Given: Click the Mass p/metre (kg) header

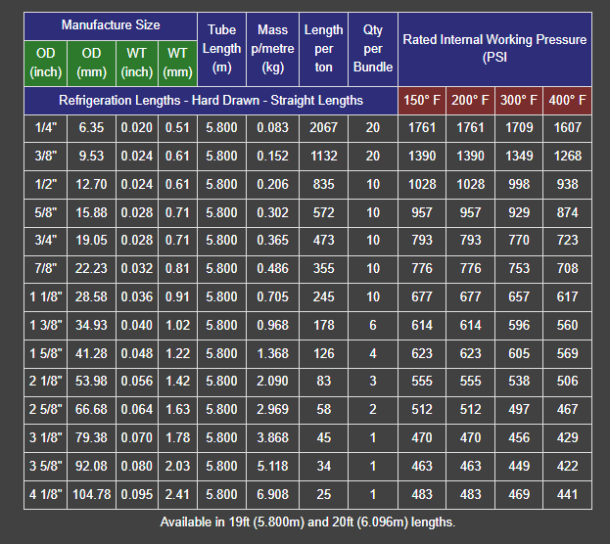Looking at the screenshot, I should (272, 49).
